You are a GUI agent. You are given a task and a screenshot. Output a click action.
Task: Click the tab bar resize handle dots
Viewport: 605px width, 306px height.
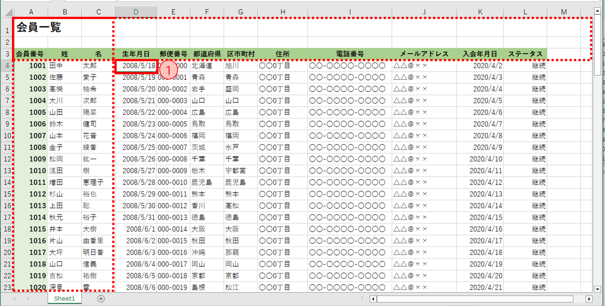tap(362, 299)
